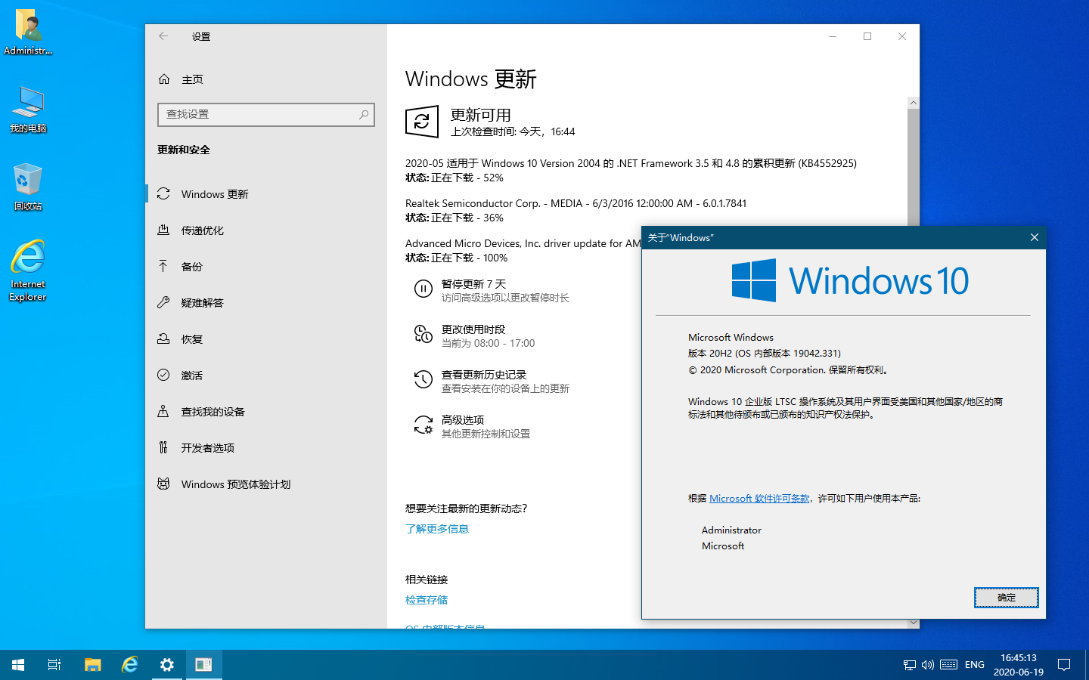Open volume icon in system tray

pos(928,665)
